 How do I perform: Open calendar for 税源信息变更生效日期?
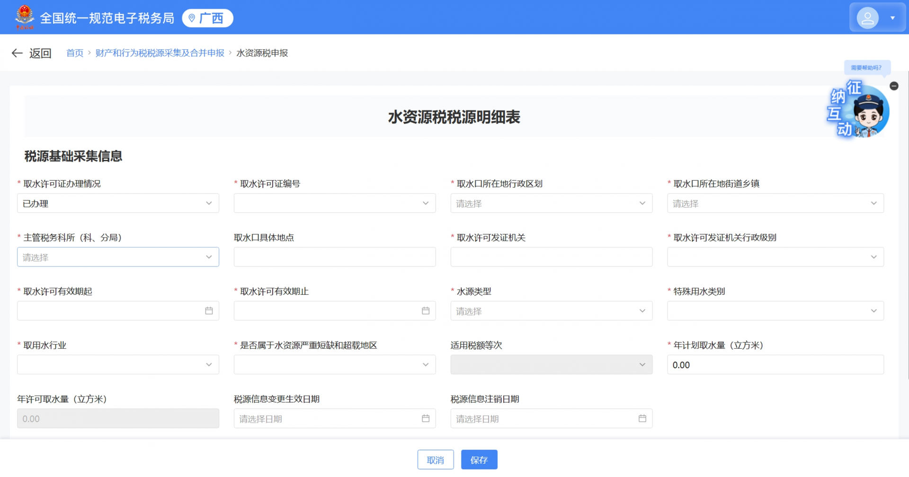426,418
